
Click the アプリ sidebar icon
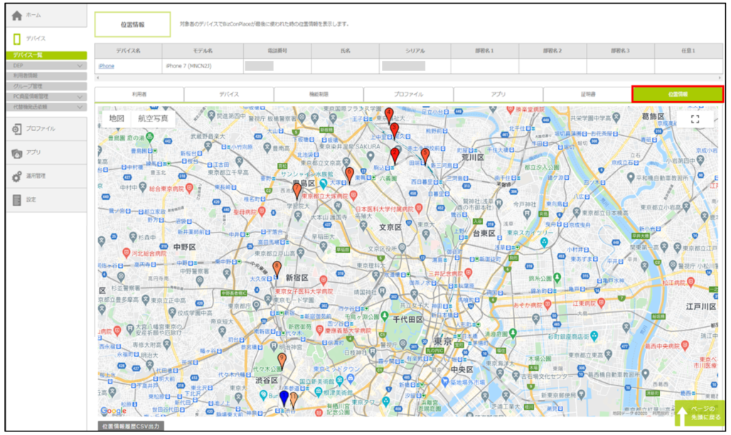click(17, 152)
